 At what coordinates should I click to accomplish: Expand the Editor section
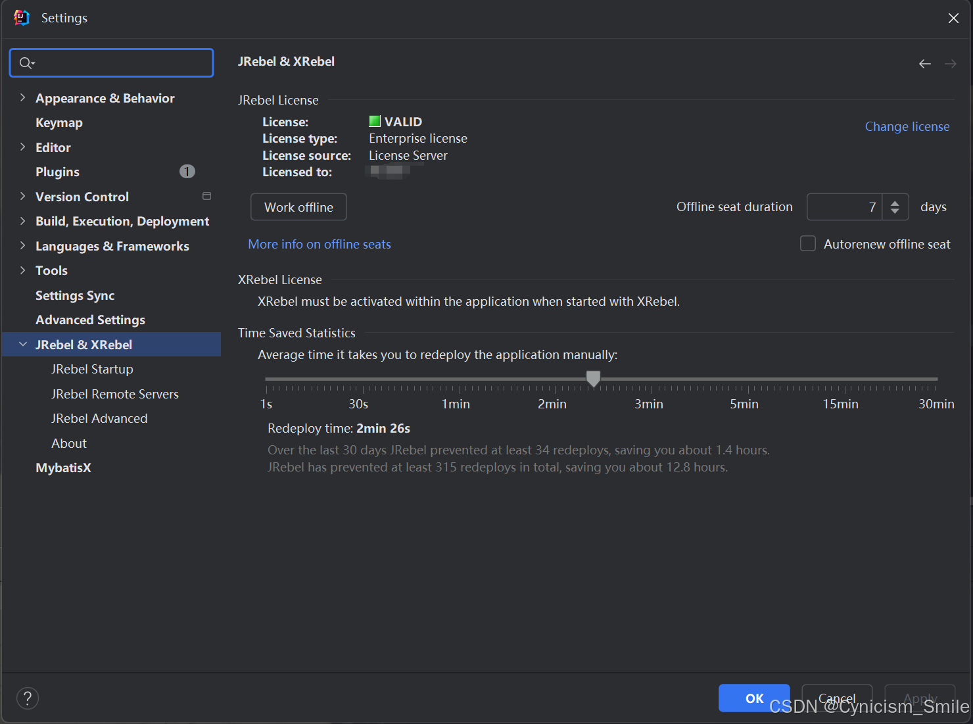(23, 147)
